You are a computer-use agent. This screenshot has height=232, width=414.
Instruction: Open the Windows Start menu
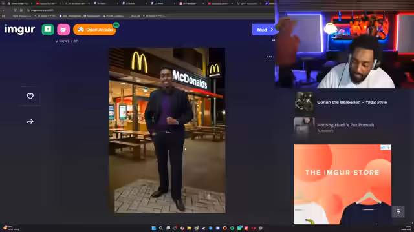(154, 228)
